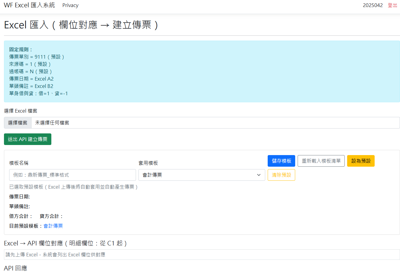Click 重新載入模板清單 to refresh templates
Image resolution: width=400 pixels, height=272 pixels.
(x=321, y=161)
